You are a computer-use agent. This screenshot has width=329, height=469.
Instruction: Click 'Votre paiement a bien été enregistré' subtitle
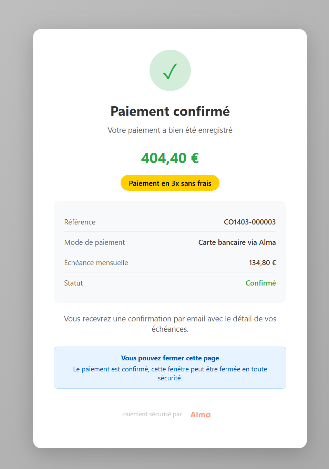click(x=170, y=130)
